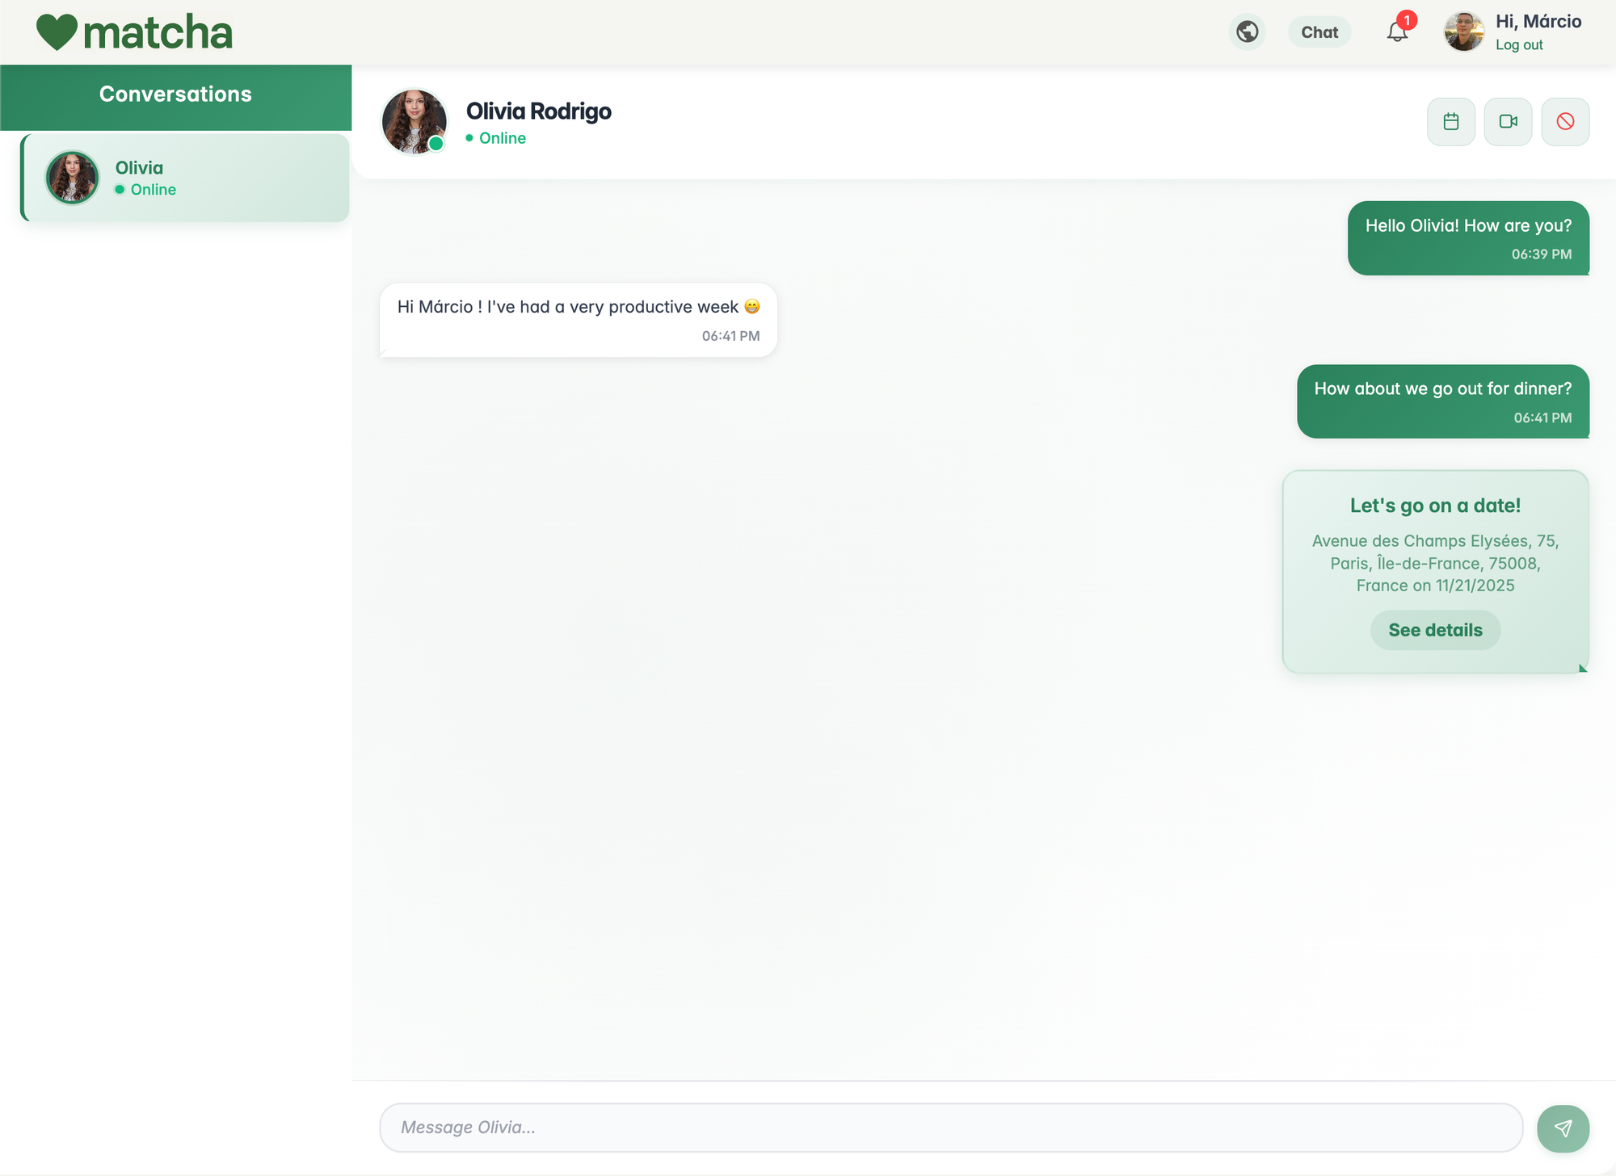Open Olivia conversation in sidebar
The width and height of the screenshot is (1616, 1176).
[186, 178]
